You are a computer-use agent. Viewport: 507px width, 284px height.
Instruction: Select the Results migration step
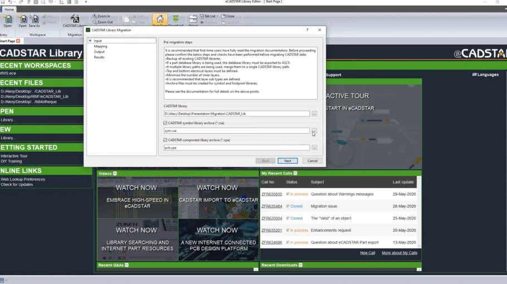[x=99, y=57]
